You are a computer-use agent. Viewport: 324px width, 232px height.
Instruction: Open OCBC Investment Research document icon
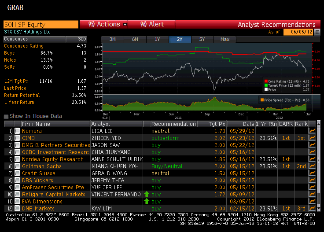17,152
